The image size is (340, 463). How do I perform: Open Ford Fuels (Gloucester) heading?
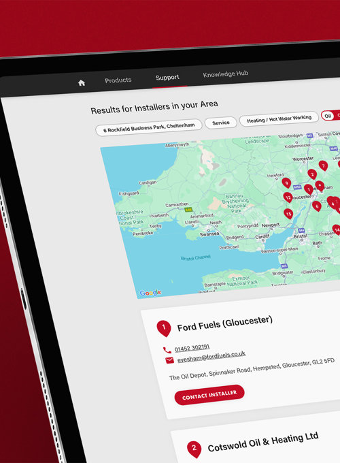tap(224, 323)
